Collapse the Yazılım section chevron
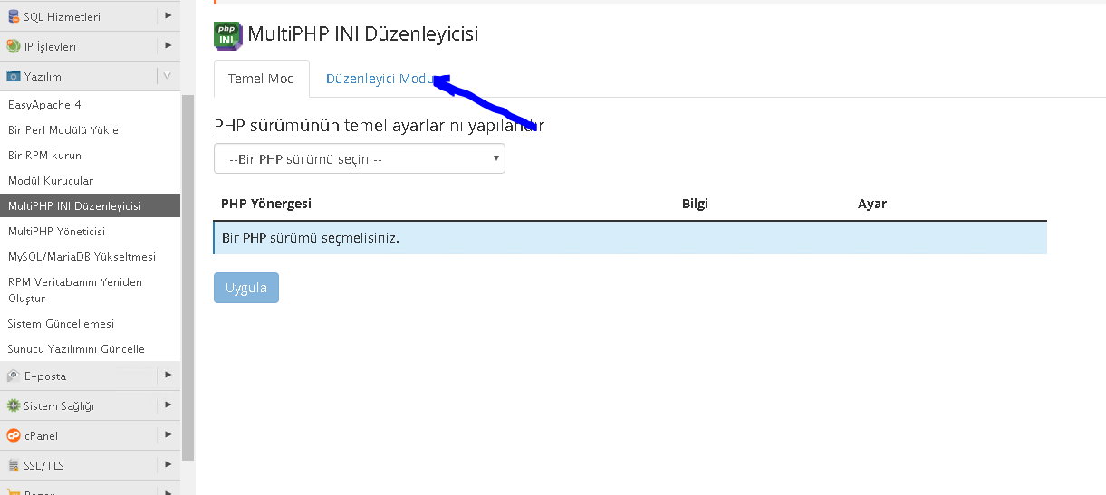This screenshot has width=1106, height=495. point(168,76)
